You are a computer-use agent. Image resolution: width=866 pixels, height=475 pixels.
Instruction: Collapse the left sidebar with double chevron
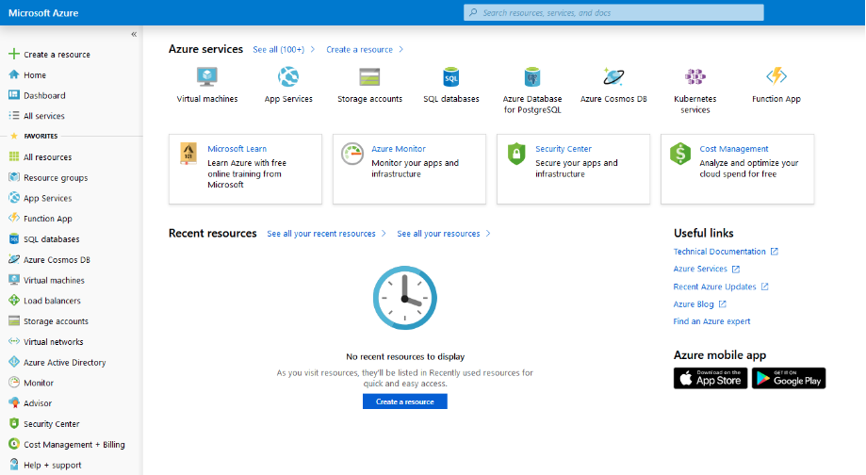pos(134,34)
